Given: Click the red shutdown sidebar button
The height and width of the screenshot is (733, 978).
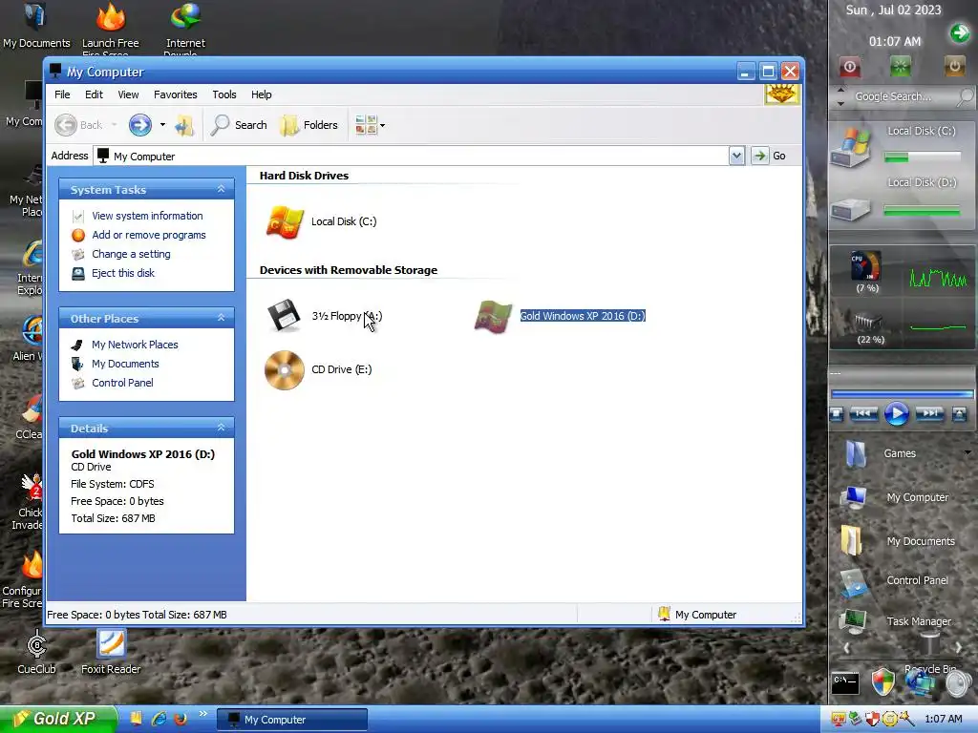Looking at the screenshot, I should [849, 68].
